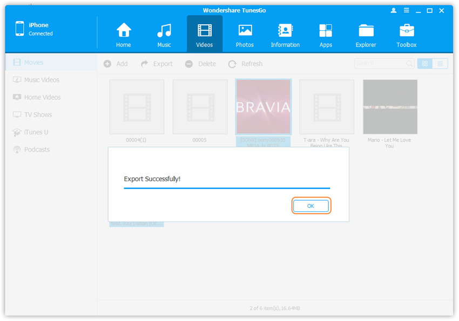Screen dimensions: 459x321
Task: Click the Add video button
Action: click(x=116, y=64)
